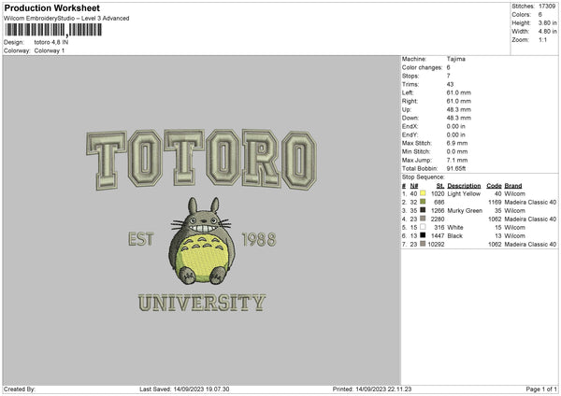Screen dimensions: 561x396
Task: Click the 'Max Jump:' value '7.1 mm'
Action: pos(457,160)
